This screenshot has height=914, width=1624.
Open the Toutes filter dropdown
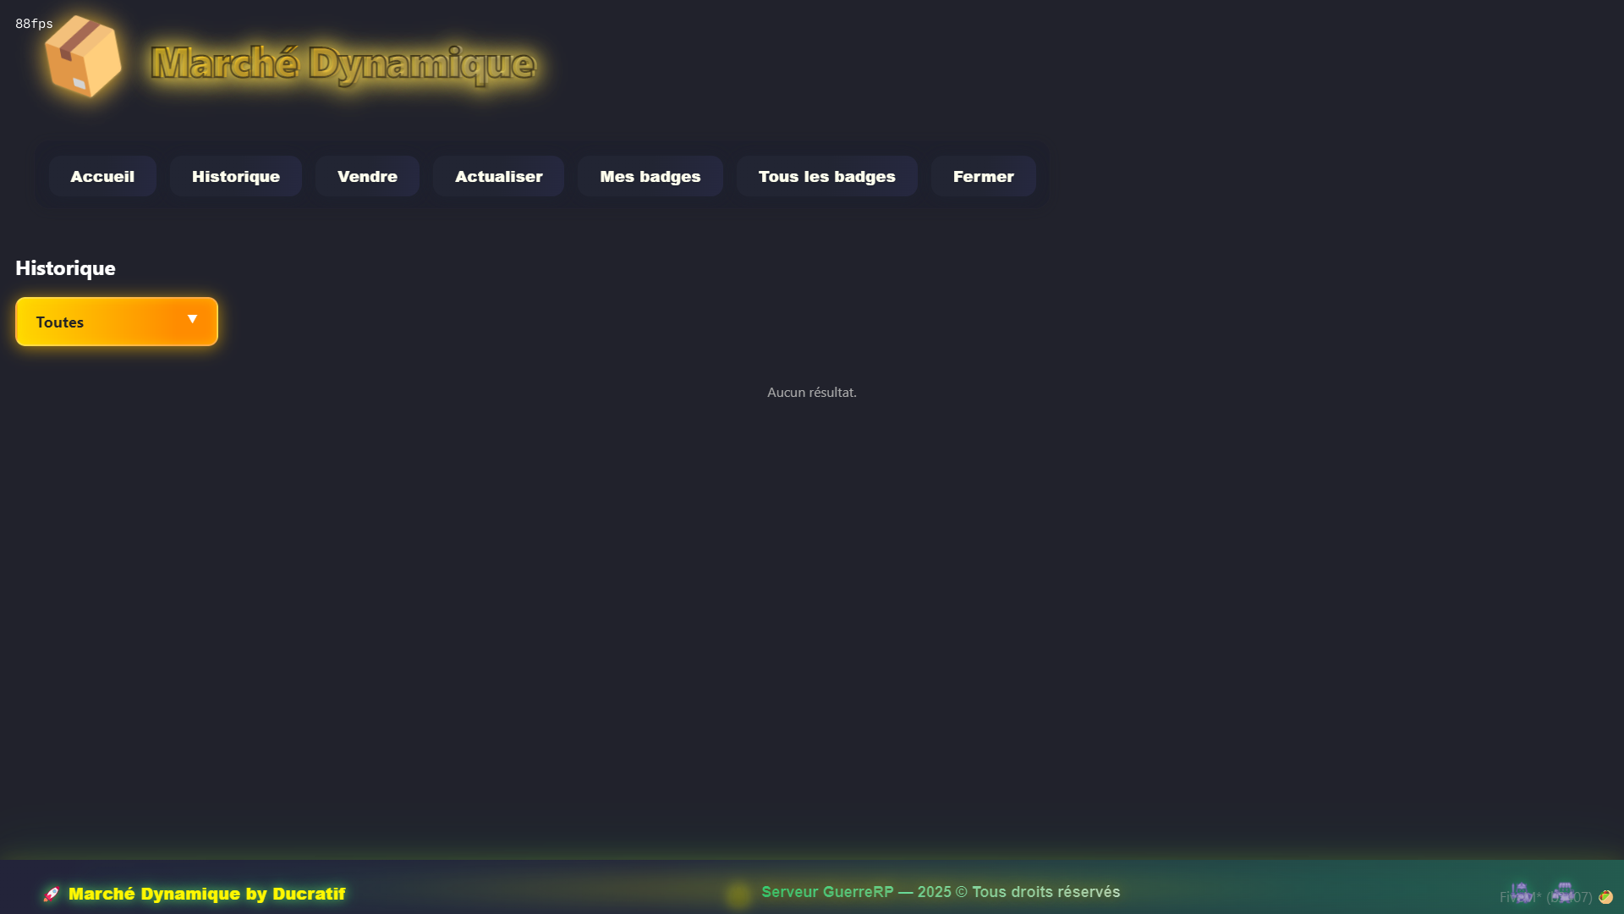pos(117,322)
